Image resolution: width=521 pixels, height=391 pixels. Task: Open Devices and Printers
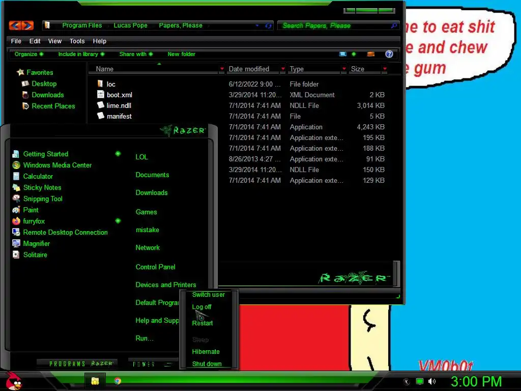[166, 285]
